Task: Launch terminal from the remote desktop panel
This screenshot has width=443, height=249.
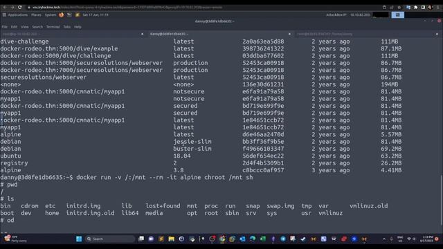Action: tap(69, 15)
